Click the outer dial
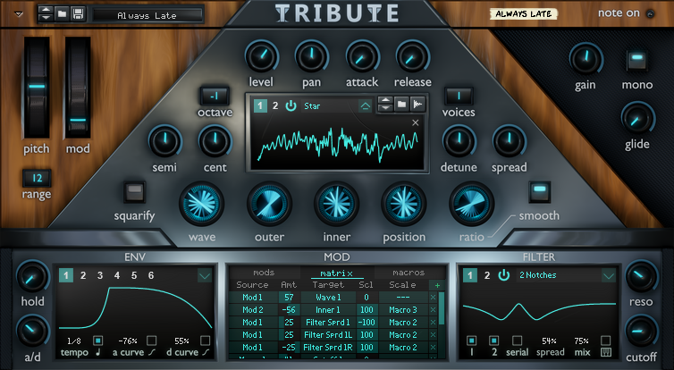This screenshot has width=674, height=370. 269,204
